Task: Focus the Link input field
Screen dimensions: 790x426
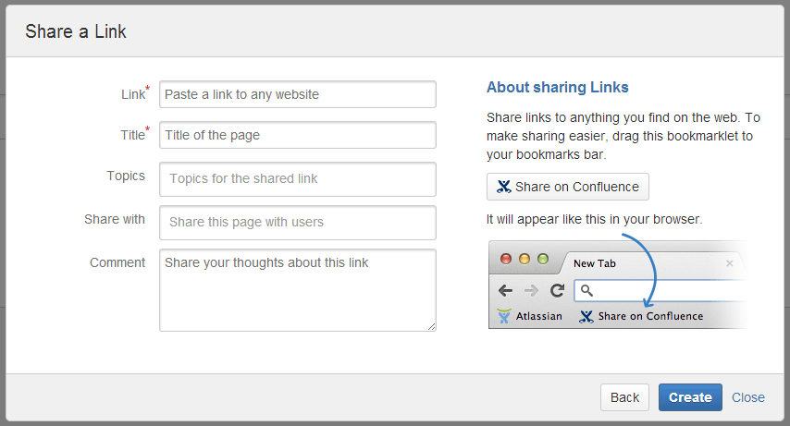Action: point(298,94)
